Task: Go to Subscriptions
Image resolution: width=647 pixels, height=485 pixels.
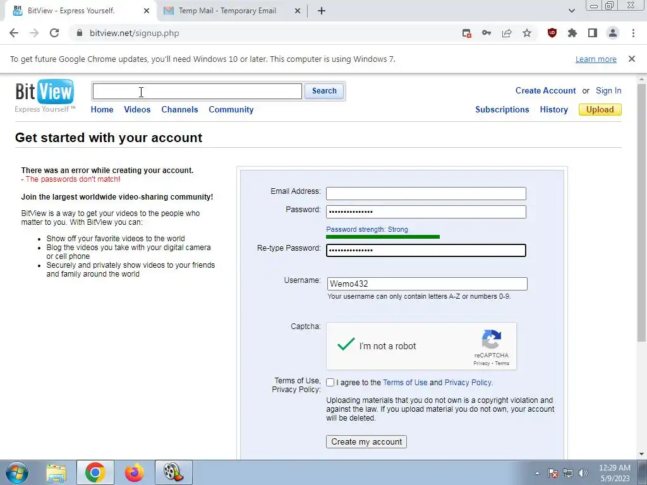Action: point(502,109)
